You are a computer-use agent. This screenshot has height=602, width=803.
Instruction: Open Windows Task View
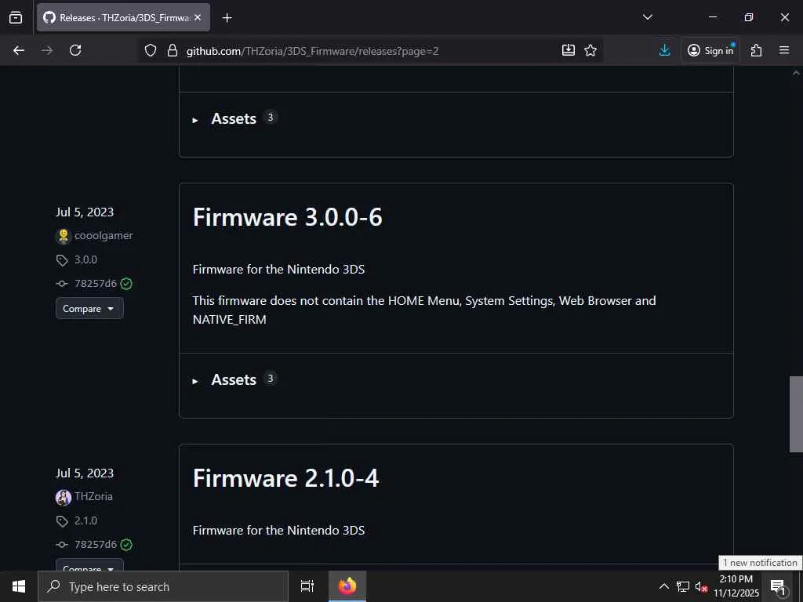tap(307, 586)
